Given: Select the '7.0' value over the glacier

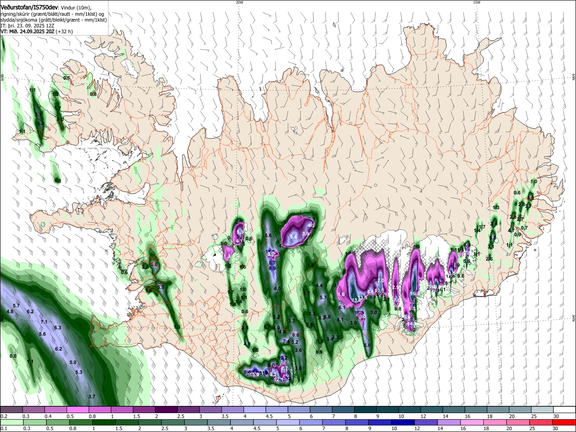Looking at the screenshot, I should (380, 280).
